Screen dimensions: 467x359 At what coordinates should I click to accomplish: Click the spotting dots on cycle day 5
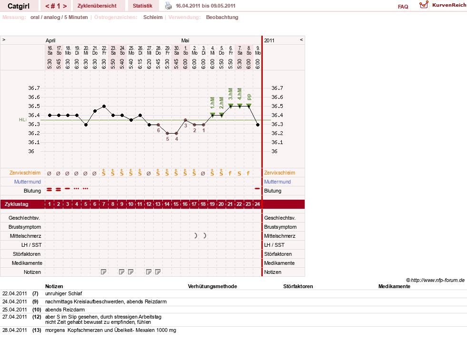coord(86,189)
